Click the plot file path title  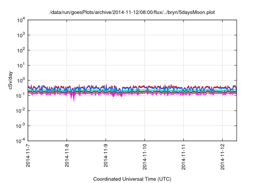coord(132,13)
